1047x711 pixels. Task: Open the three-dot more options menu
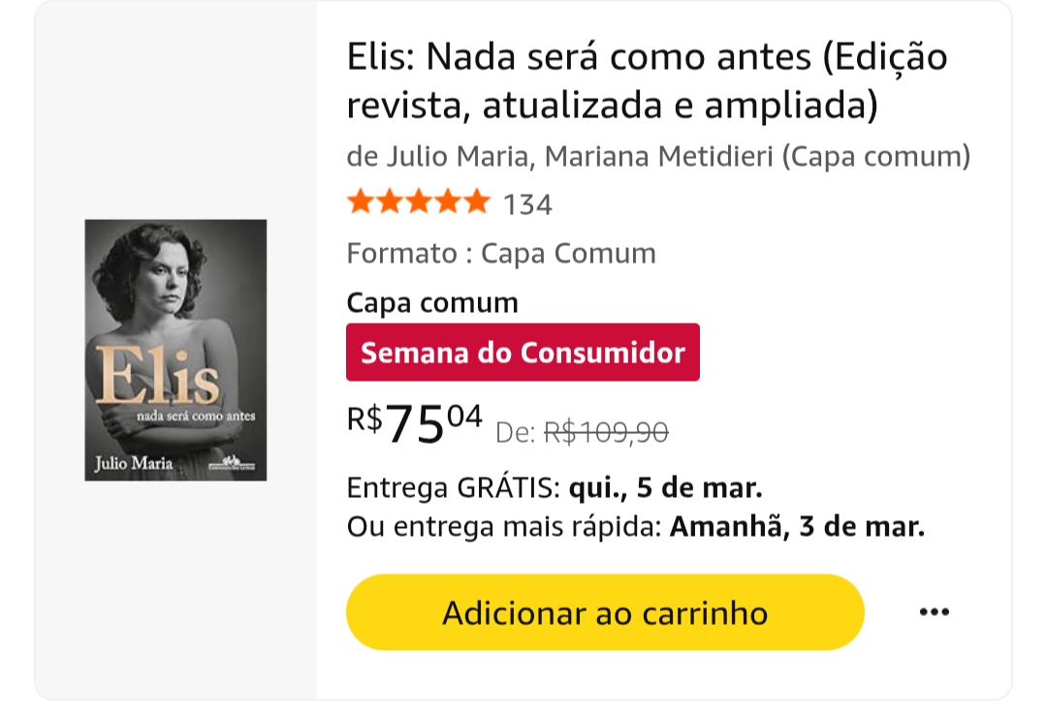tap(934, 612)
